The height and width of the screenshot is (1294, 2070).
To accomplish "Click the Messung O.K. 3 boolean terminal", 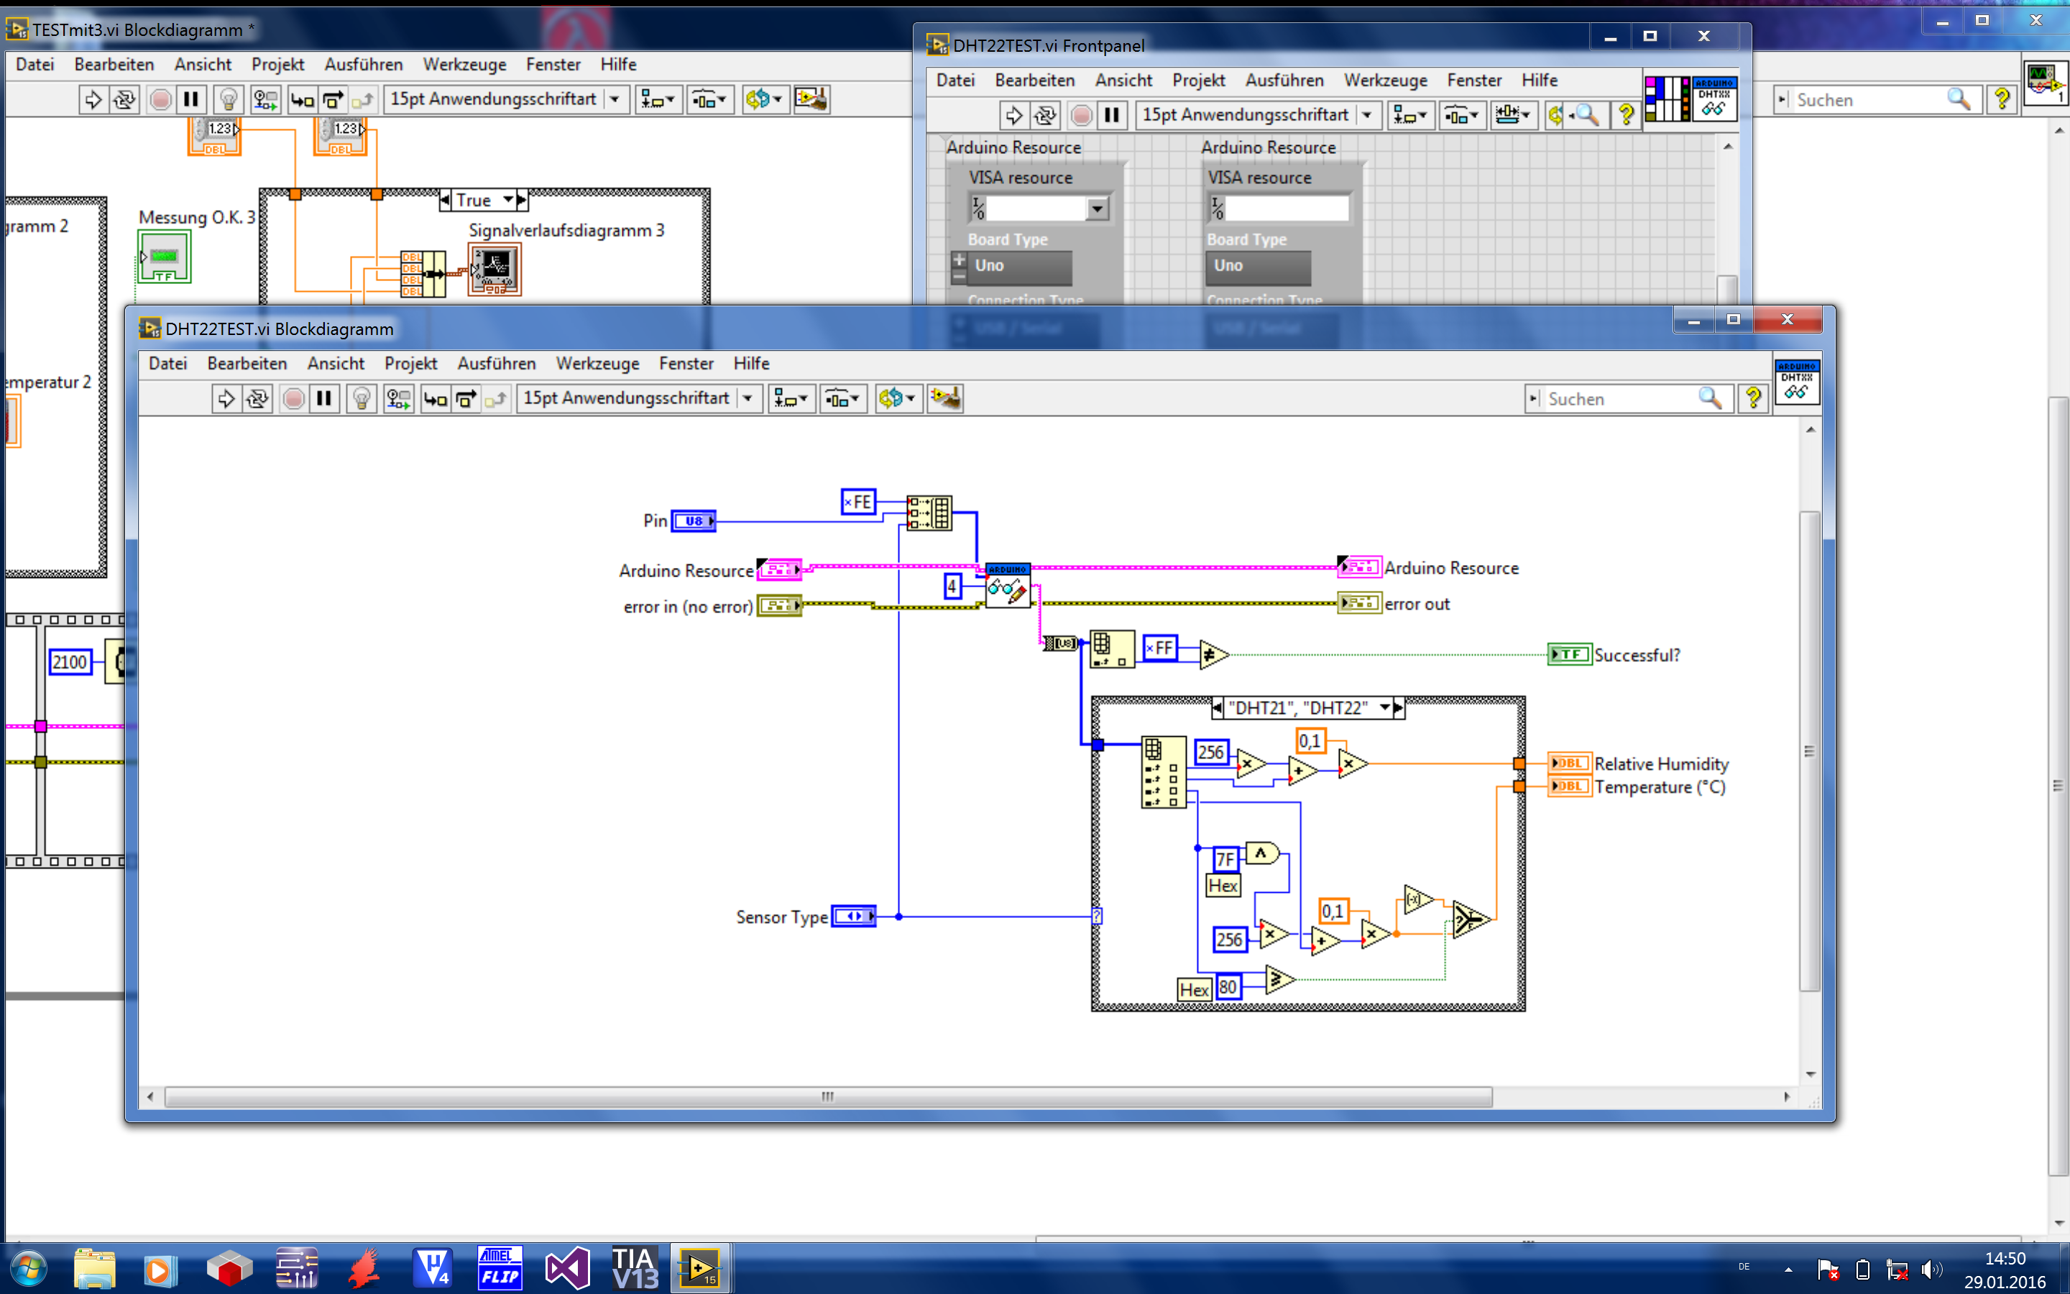I will pyautogui.click(x=164, y=257).
